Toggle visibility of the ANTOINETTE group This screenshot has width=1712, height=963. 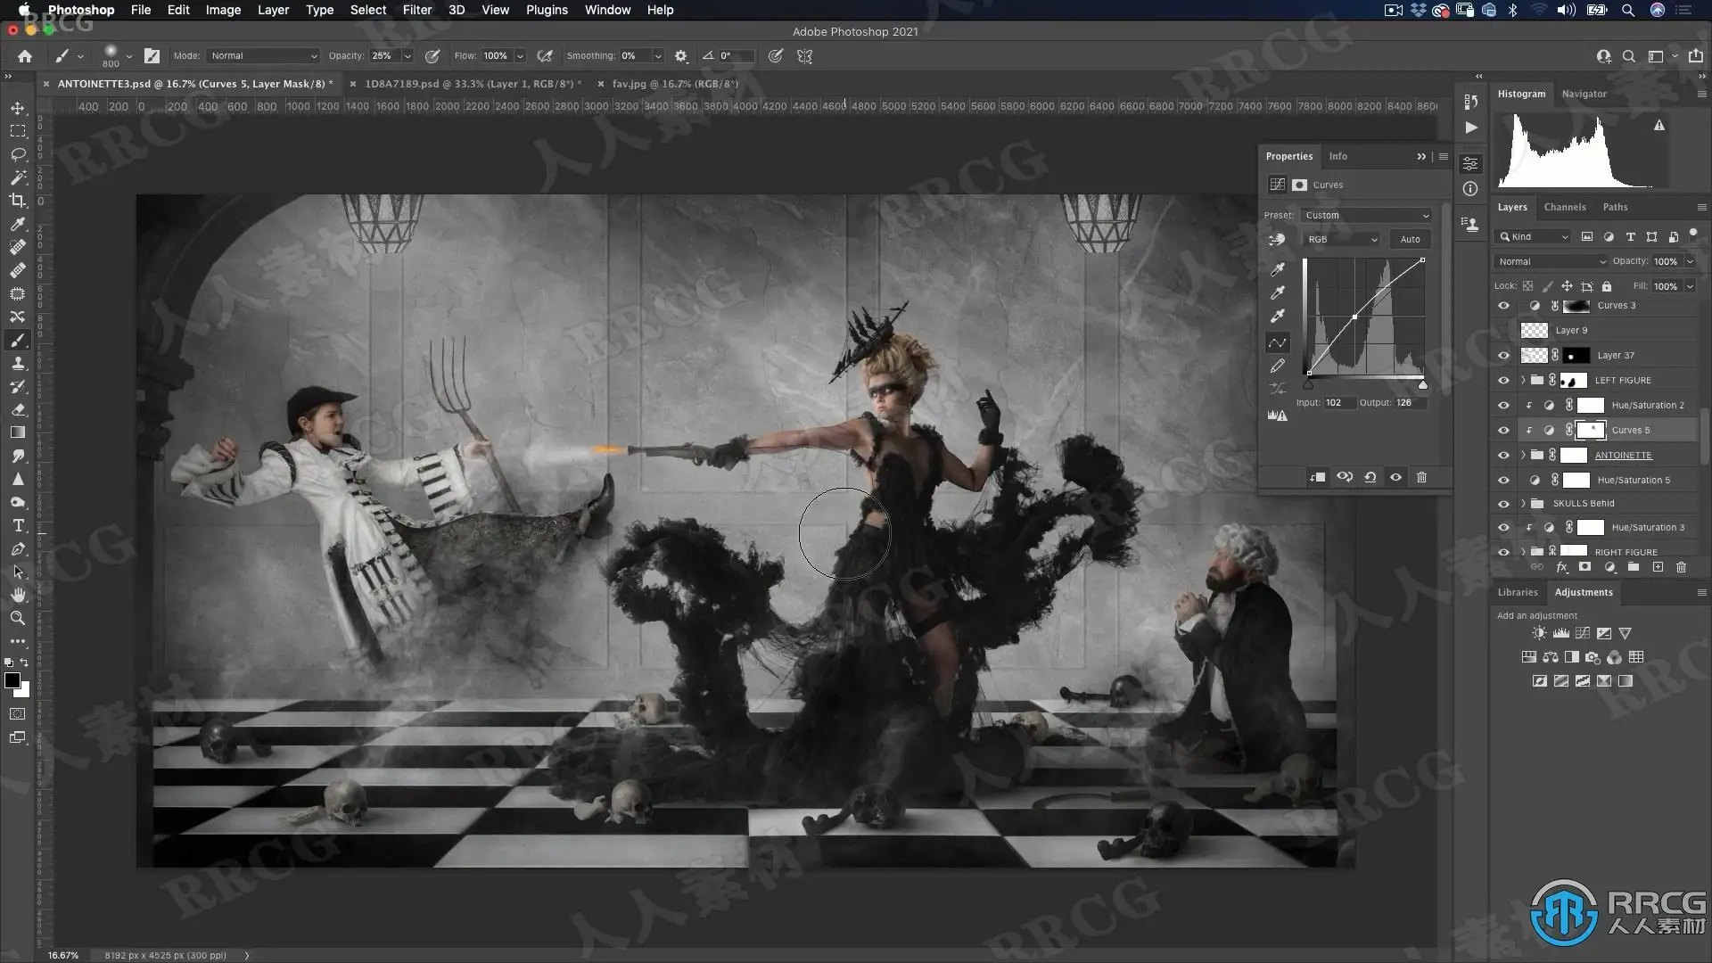pos(1503,455)
